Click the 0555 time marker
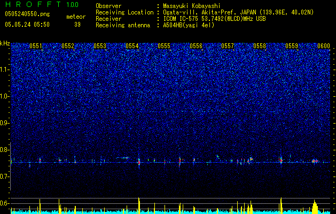This screenshot has width=336, height=214. [164, 46]
